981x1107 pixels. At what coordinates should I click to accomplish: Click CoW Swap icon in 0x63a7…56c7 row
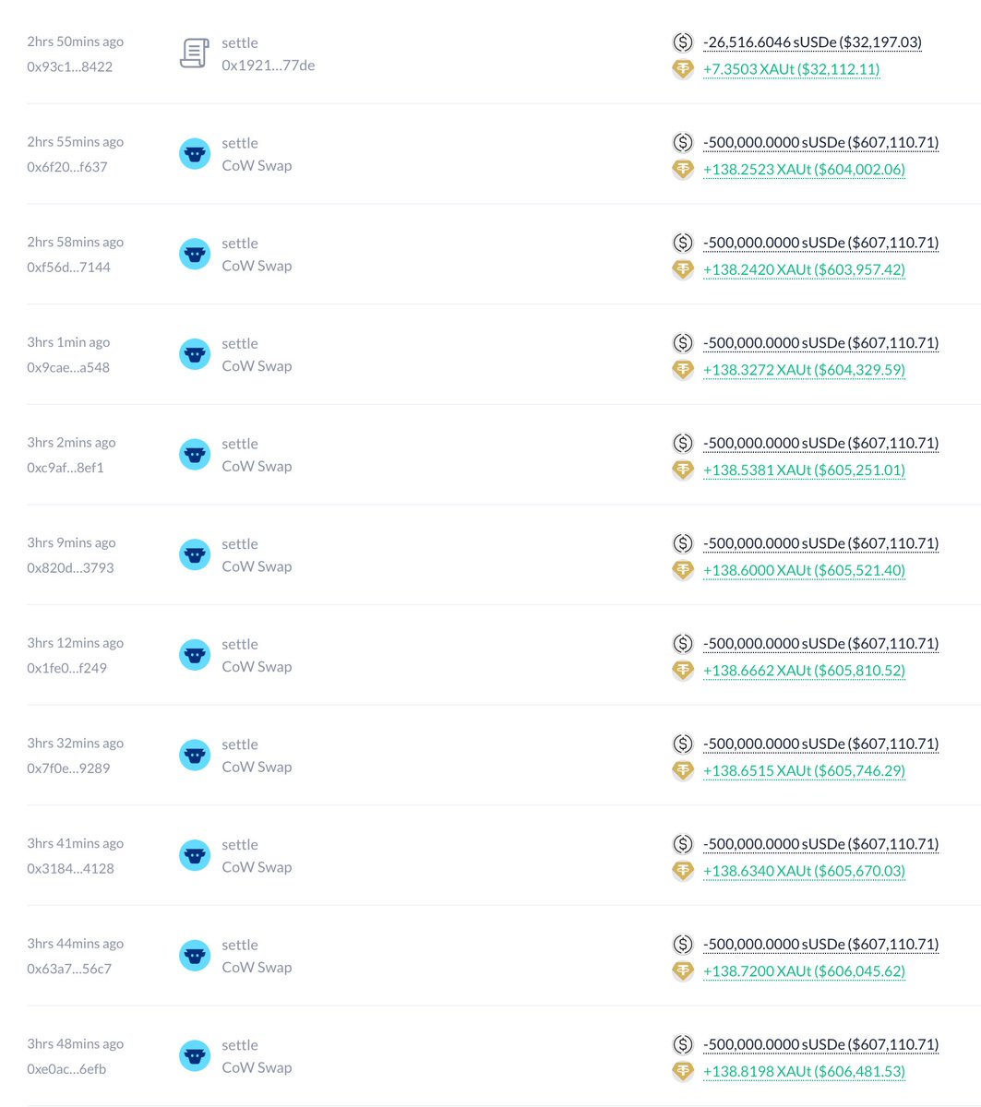[194, 956]
